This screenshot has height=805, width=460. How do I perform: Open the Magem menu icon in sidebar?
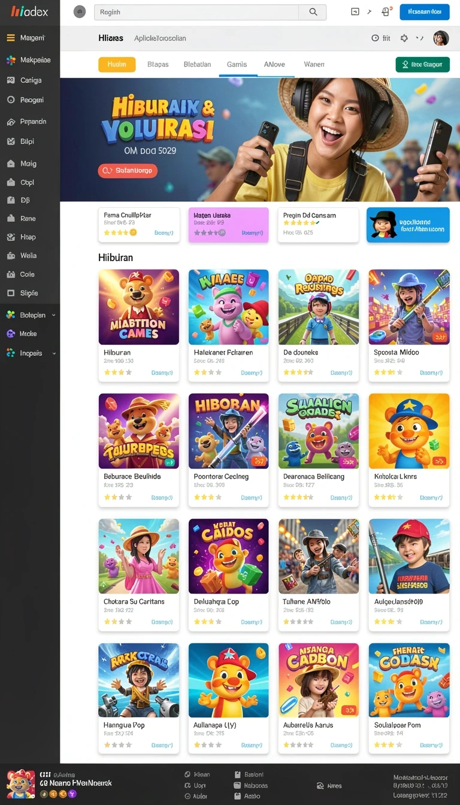(10, 38)
